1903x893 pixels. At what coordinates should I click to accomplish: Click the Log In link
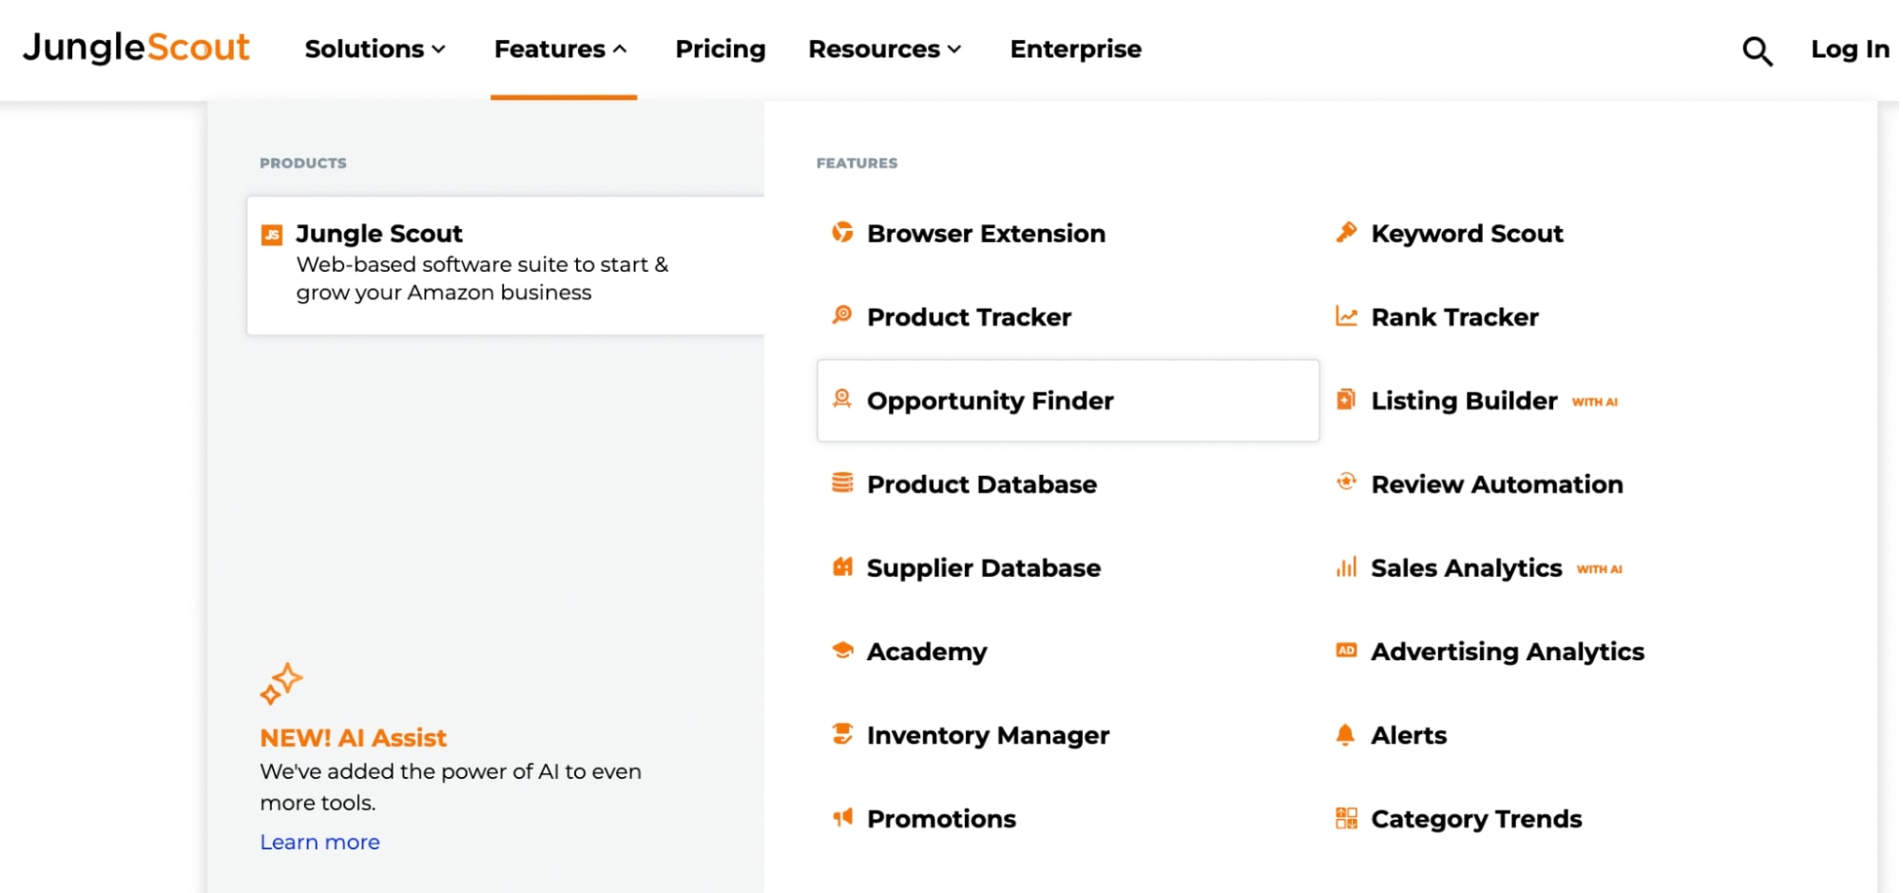1850,48
